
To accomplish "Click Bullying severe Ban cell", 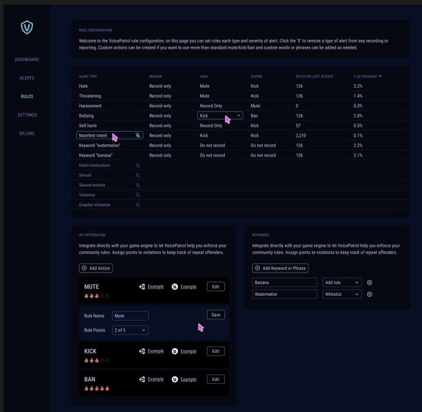I will click(254, 116).
